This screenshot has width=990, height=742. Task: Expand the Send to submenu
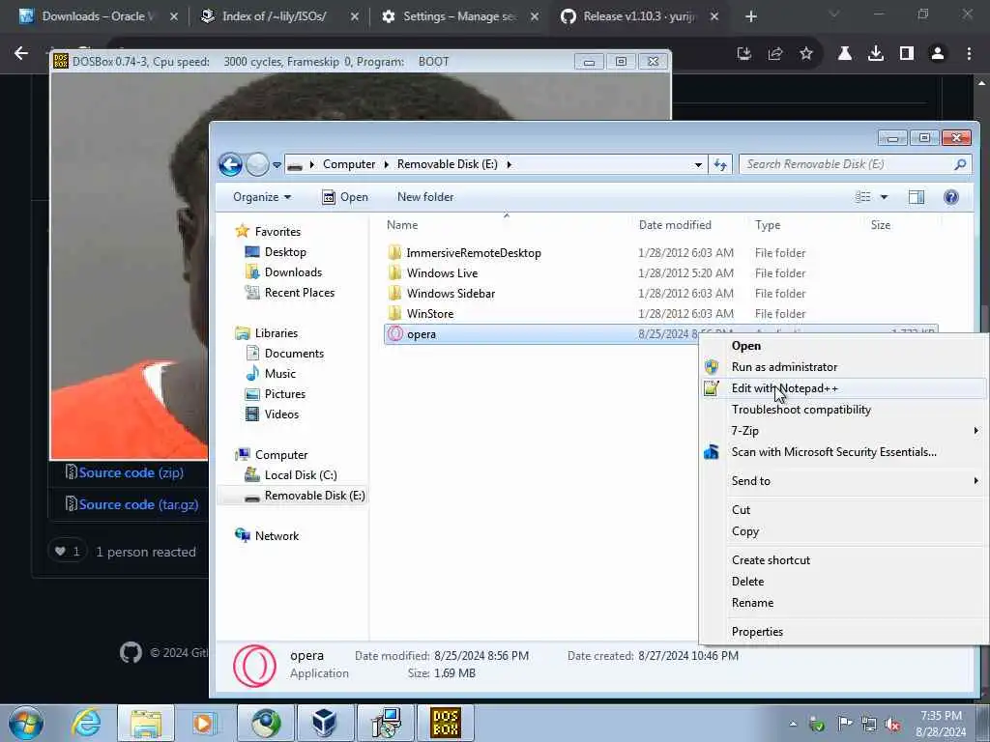(x=843, y=481)
